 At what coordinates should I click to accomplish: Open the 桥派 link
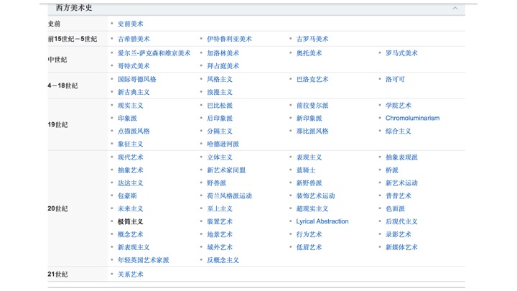[392, 170]
